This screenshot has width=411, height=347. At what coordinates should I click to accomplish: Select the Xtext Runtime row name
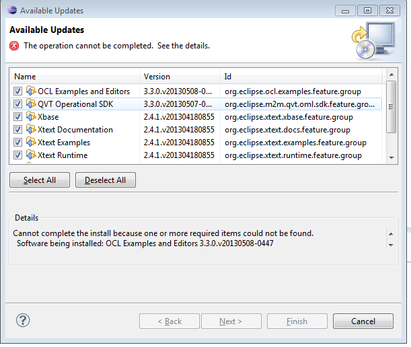[63, 155]
